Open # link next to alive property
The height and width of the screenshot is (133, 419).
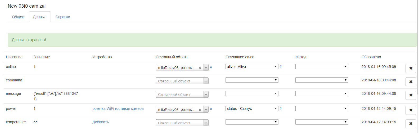pyautogui.click(x=281, y=67)
